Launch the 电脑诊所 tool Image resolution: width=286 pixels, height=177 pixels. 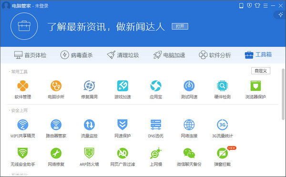click(56, 89)
